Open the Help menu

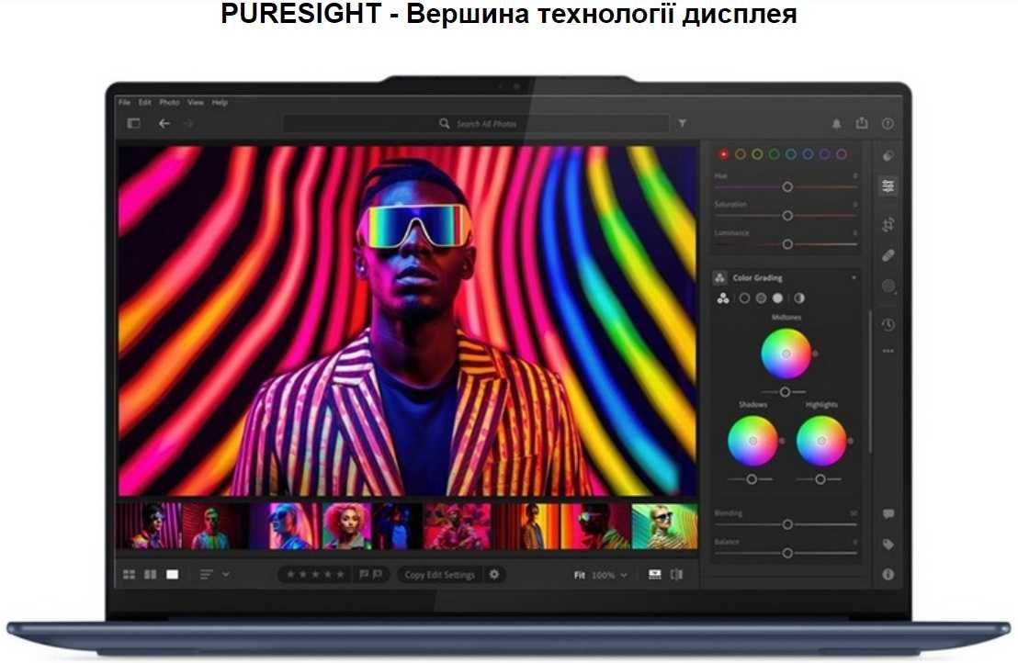(x=220, y=103)
